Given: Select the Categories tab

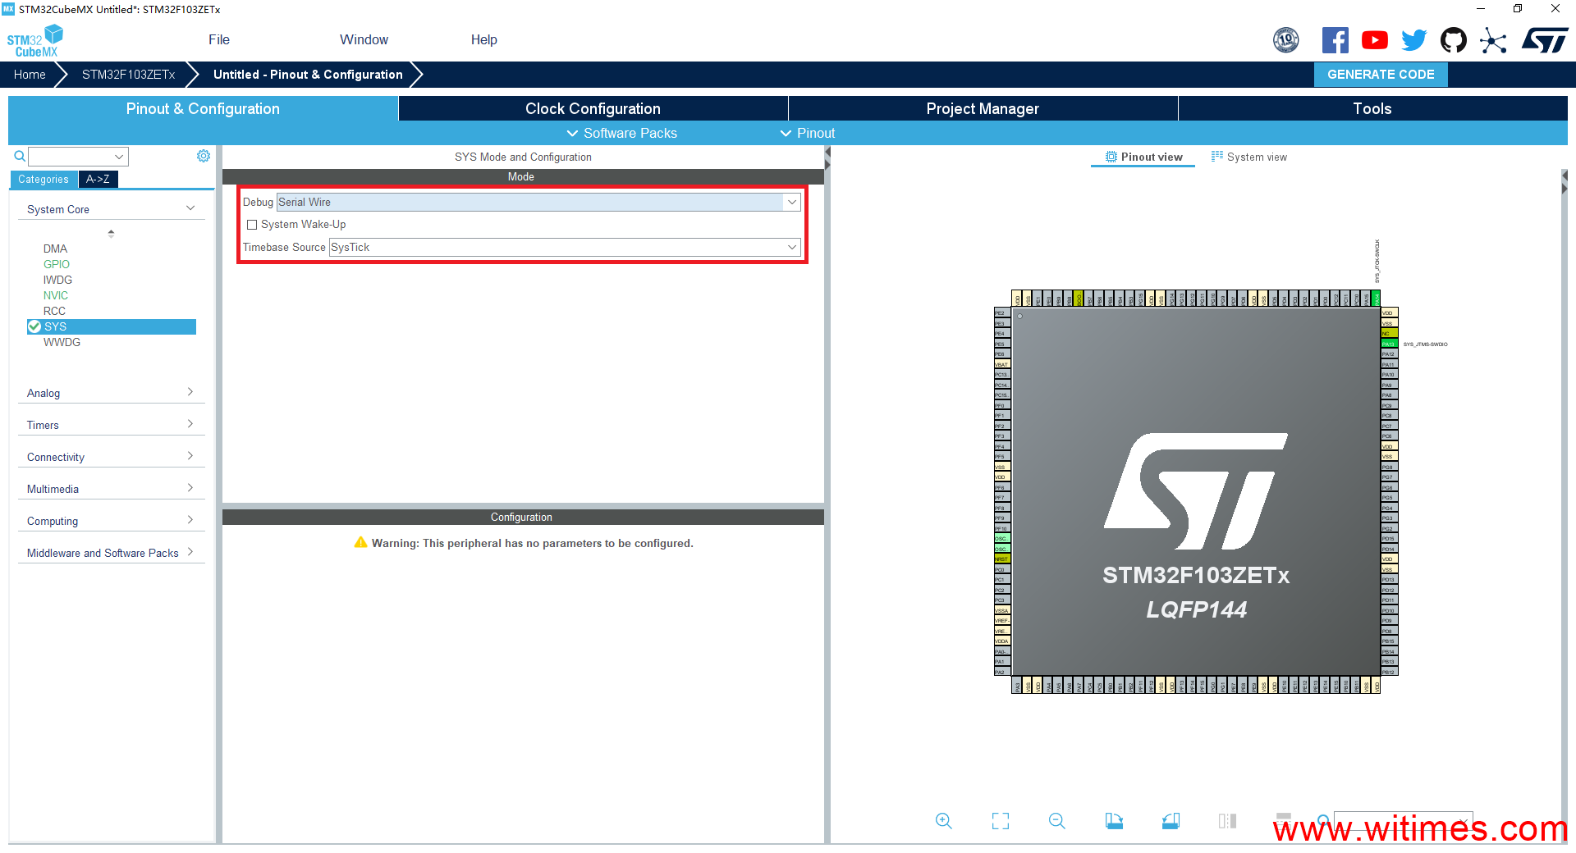Looking at the screenshot, I should click(x=44, y=179).
